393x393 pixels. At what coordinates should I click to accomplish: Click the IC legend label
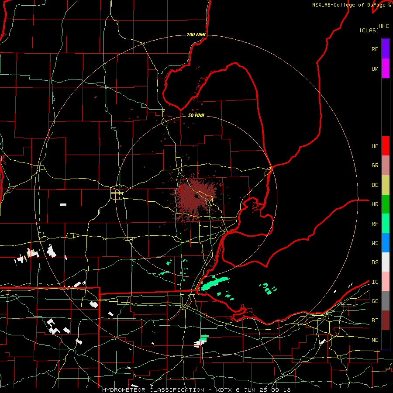[x=375, y=282]
